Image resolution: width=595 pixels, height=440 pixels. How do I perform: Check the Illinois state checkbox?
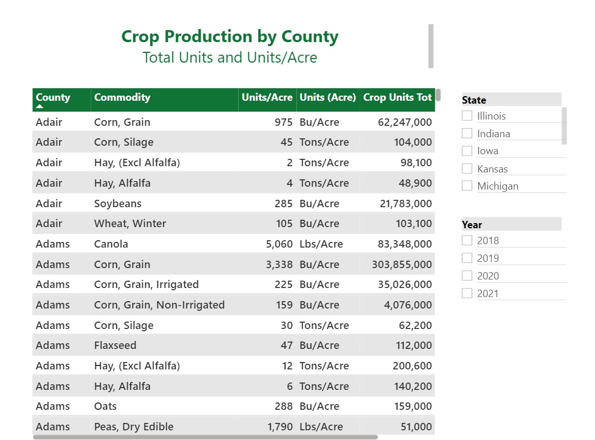point(467,116)
